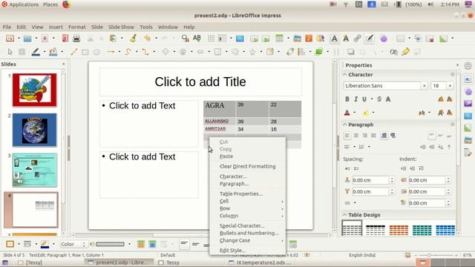Viewport: 475px width, 267px height.
Task: Open the font size dropdown
Action: [450, 86]
